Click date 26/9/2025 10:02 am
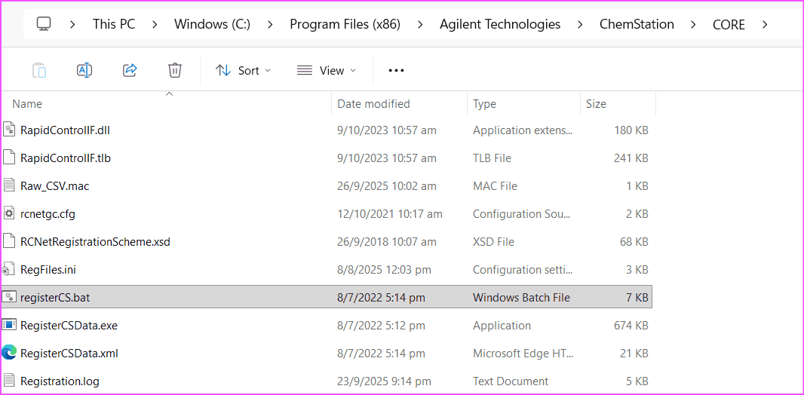 [388, 186]
